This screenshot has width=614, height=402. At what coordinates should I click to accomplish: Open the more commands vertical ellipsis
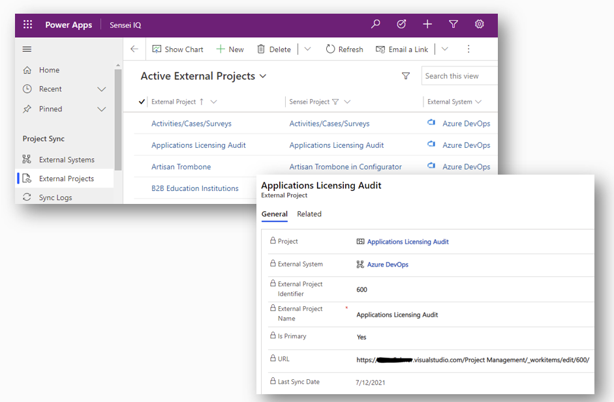pos(468,49)
